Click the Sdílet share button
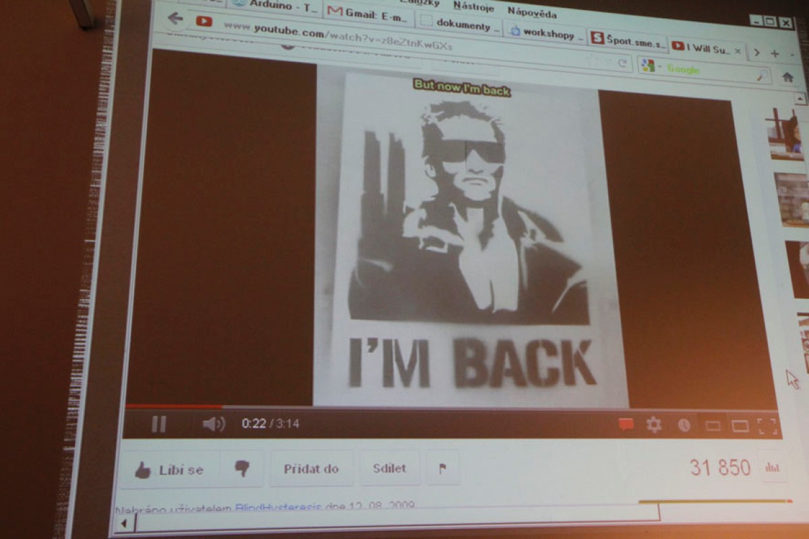 pos(389,468)
